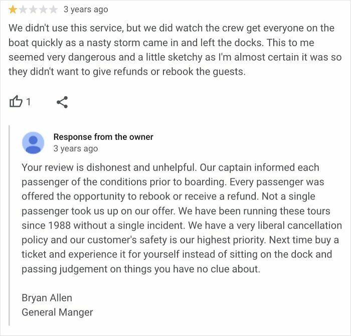Click the "they didn't want to give refunds" line

pyautogui.click(x=75, y=72)
